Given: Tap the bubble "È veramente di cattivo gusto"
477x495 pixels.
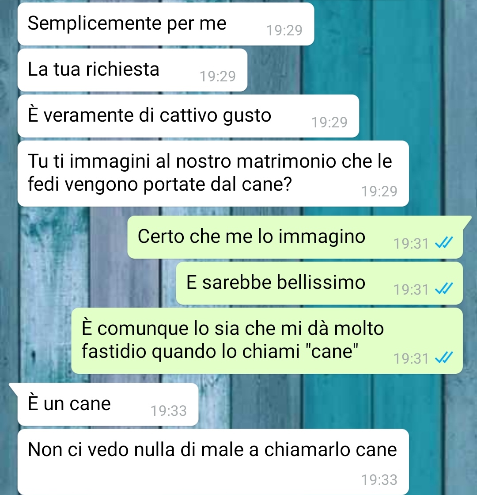Looking at the screenshot, I should tap(188, 116).
